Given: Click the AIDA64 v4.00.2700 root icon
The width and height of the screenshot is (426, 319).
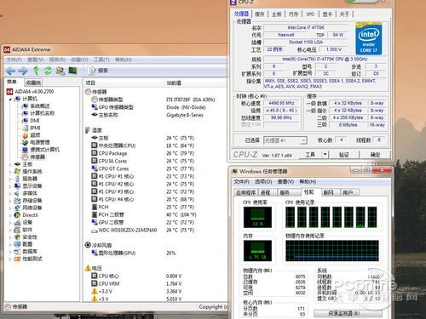Looking at the screenshot, I should pyautogui.click(x=10, y=92).
